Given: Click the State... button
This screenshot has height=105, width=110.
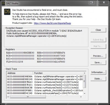Looking at the screenshot, I should click(x=98, y=79).
